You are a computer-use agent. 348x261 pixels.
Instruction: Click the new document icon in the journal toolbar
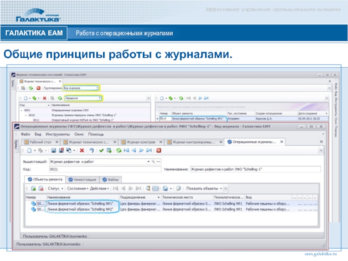[30, 151]
